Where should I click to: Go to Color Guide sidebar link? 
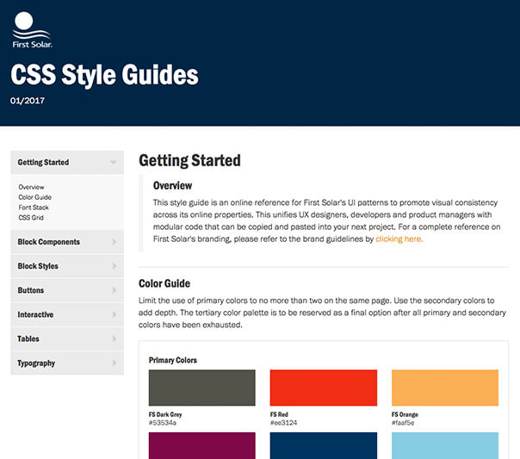[x=34, y=197]
